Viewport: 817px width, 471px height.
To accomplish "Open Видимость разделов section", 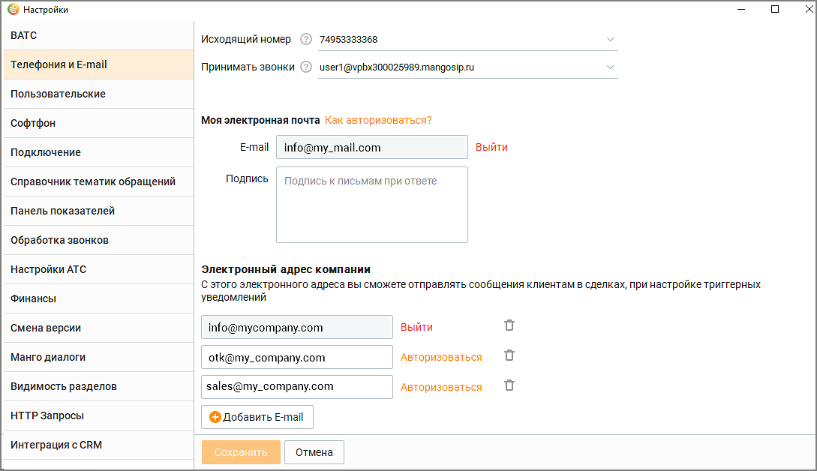I will coord(98,386).
